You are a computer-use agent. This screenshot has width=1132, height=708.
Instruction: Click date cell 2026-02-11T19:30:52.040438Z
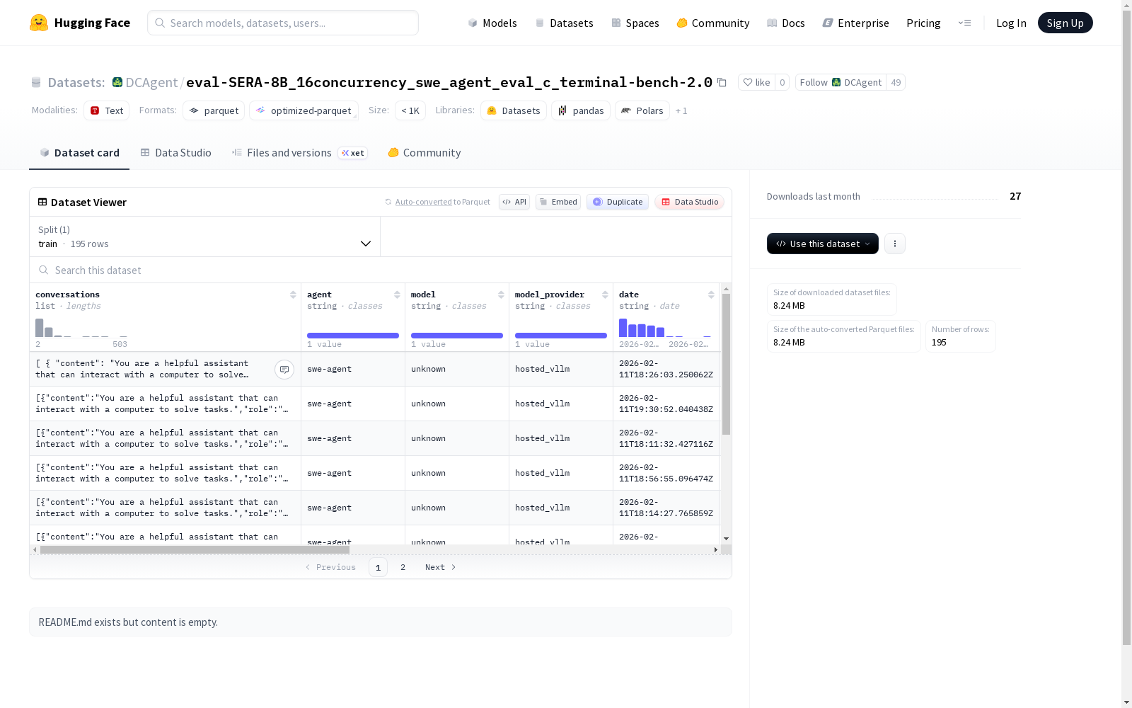pos(666,404)
